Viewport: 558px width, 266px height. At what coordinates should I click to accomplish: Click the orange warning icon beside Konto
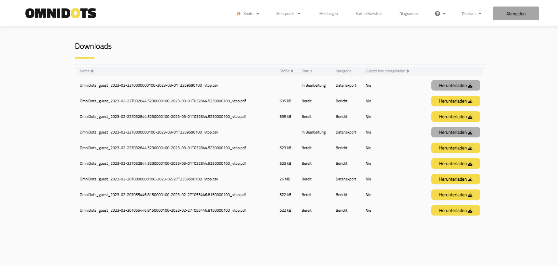(239, 14)
